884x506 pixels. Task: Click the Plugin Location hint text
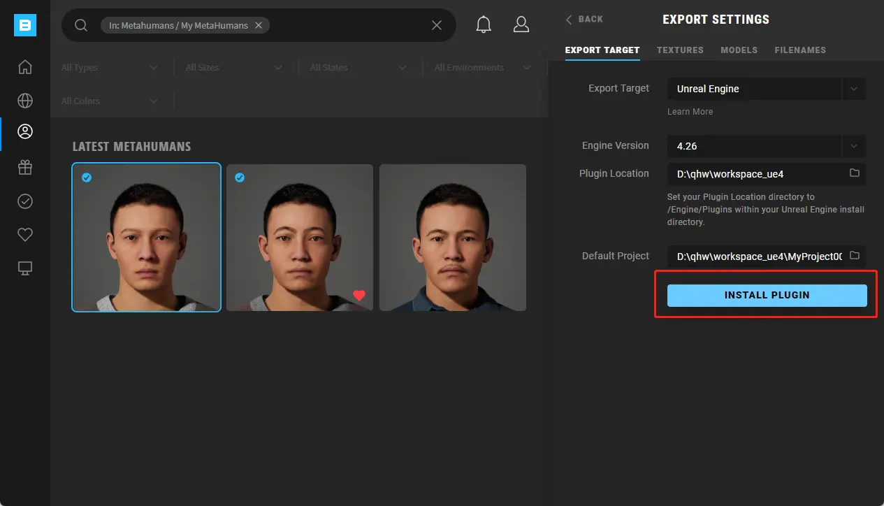pyautogui.click(x=766, y=210)
